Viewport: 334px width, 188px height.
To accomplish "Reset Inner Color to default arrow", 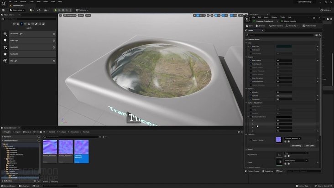I will pos(318,46).
